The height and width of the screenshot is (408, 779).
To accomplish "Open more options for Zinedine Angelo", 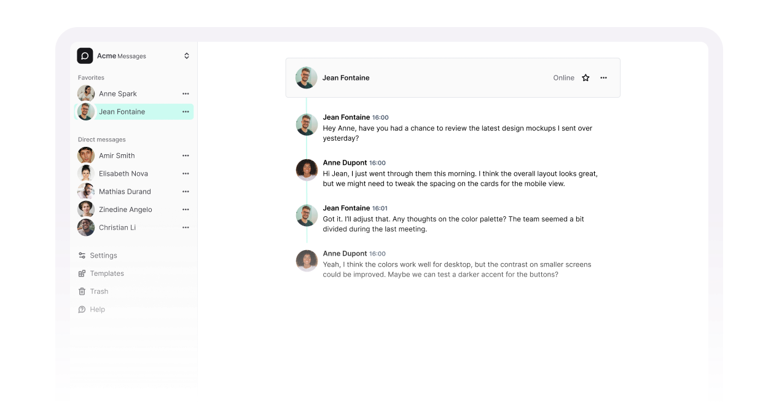I will 186,210.
